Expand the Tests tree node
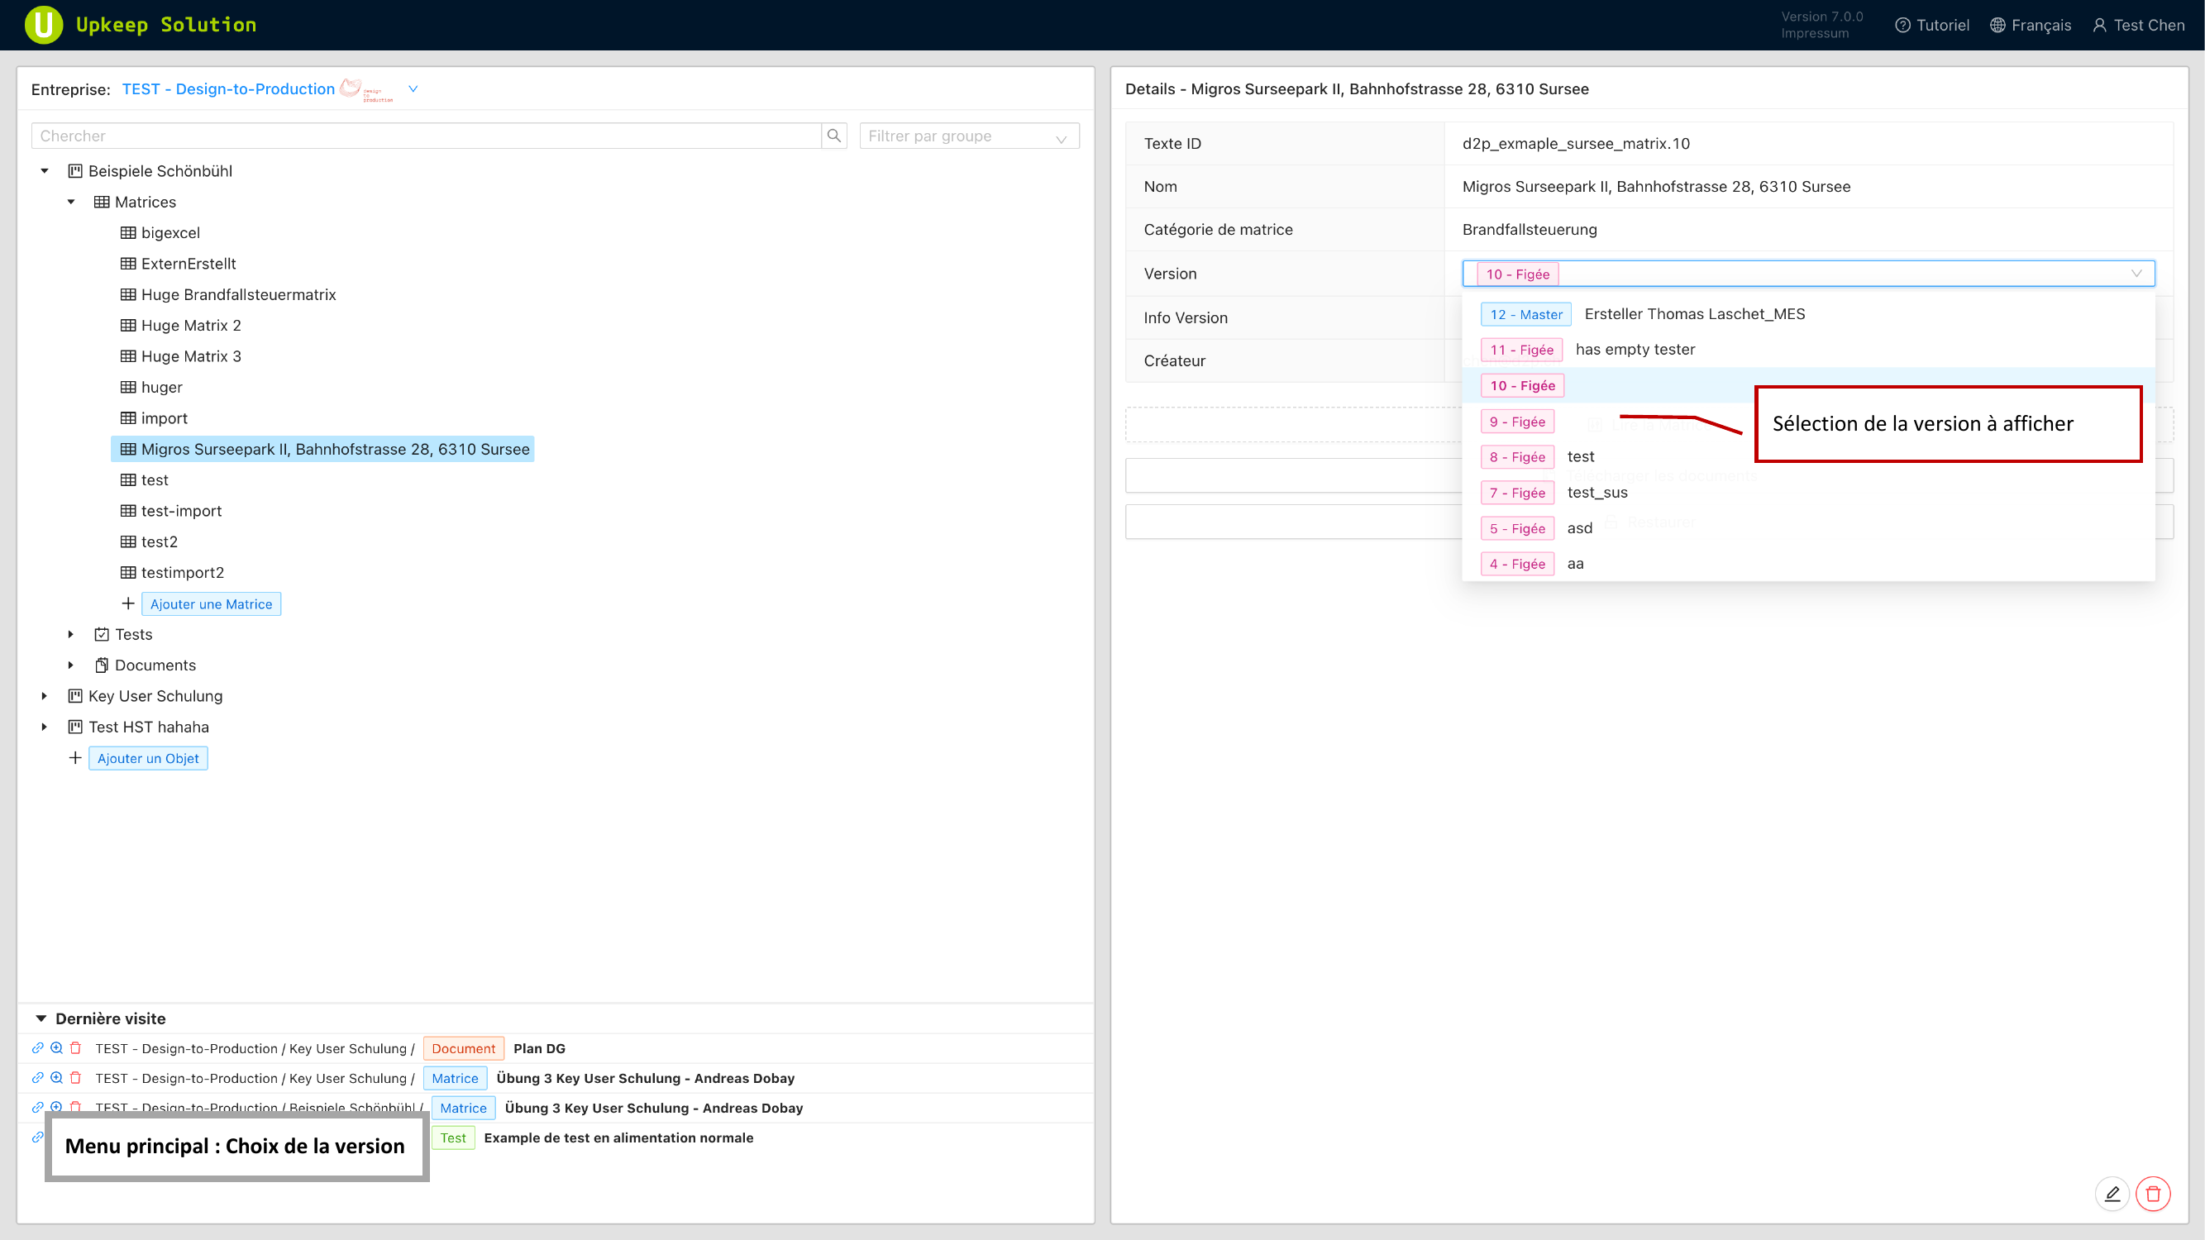Viewport: 2205px width, 1240px height. (x=71, y=634)
